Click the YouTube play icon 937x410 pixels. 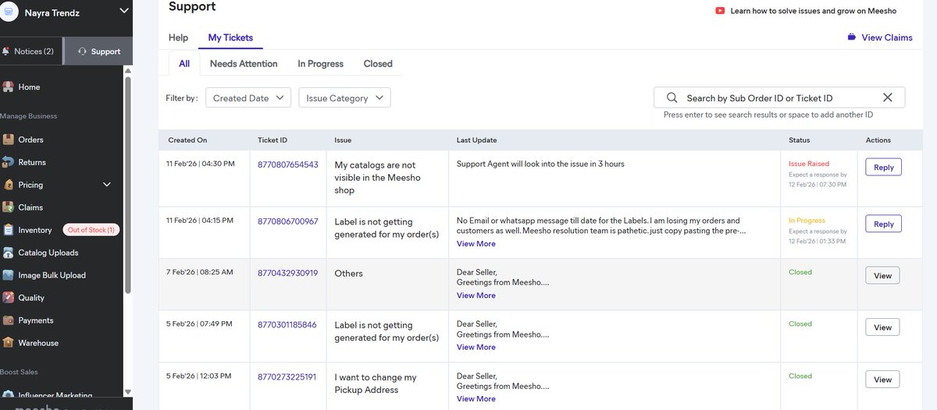(720, 11)
